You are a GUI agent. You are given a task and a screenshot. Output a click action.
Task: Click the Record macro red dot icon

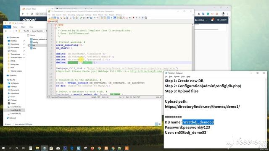133,18
